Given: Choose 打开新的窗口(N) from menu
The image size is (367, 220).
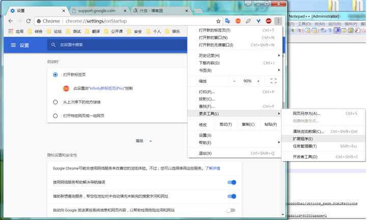Looking at the screenshot, I should click(x=235, y=38).
